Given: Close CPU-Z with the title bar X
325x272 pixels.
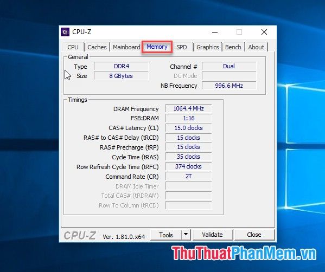Looking at the screenshot, I should tap(264, 32).
